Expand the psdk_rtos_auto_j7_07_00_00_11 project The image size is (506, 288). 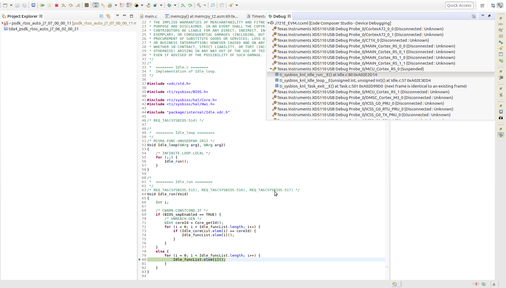[x=2, y=23]
